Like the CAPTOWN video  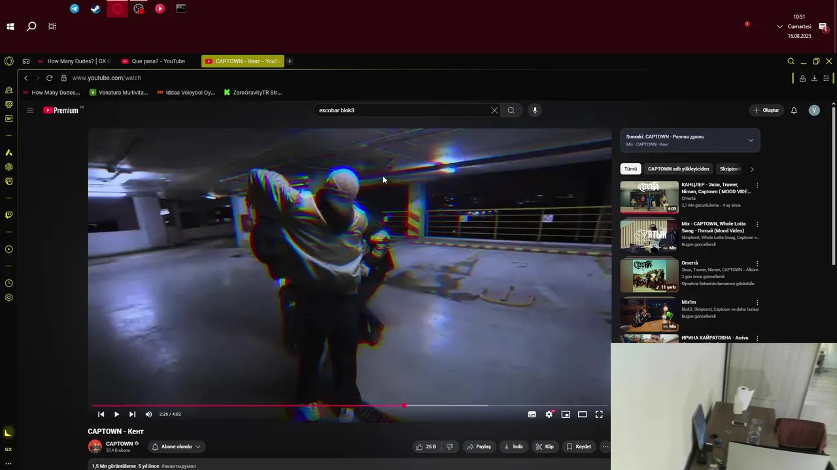[426, 446]
